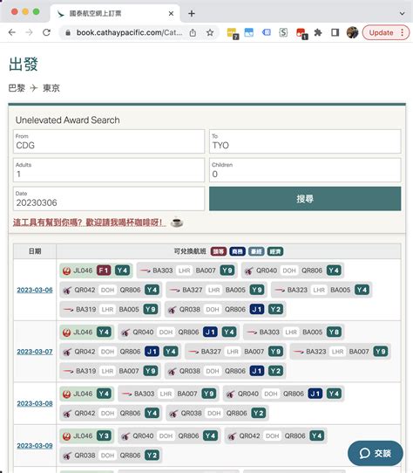Select QR040 DOH QR806 Y4 on 2023-03-09
Image resolution: width=413 pixels, height=473 pixels.
pos(169,436)
